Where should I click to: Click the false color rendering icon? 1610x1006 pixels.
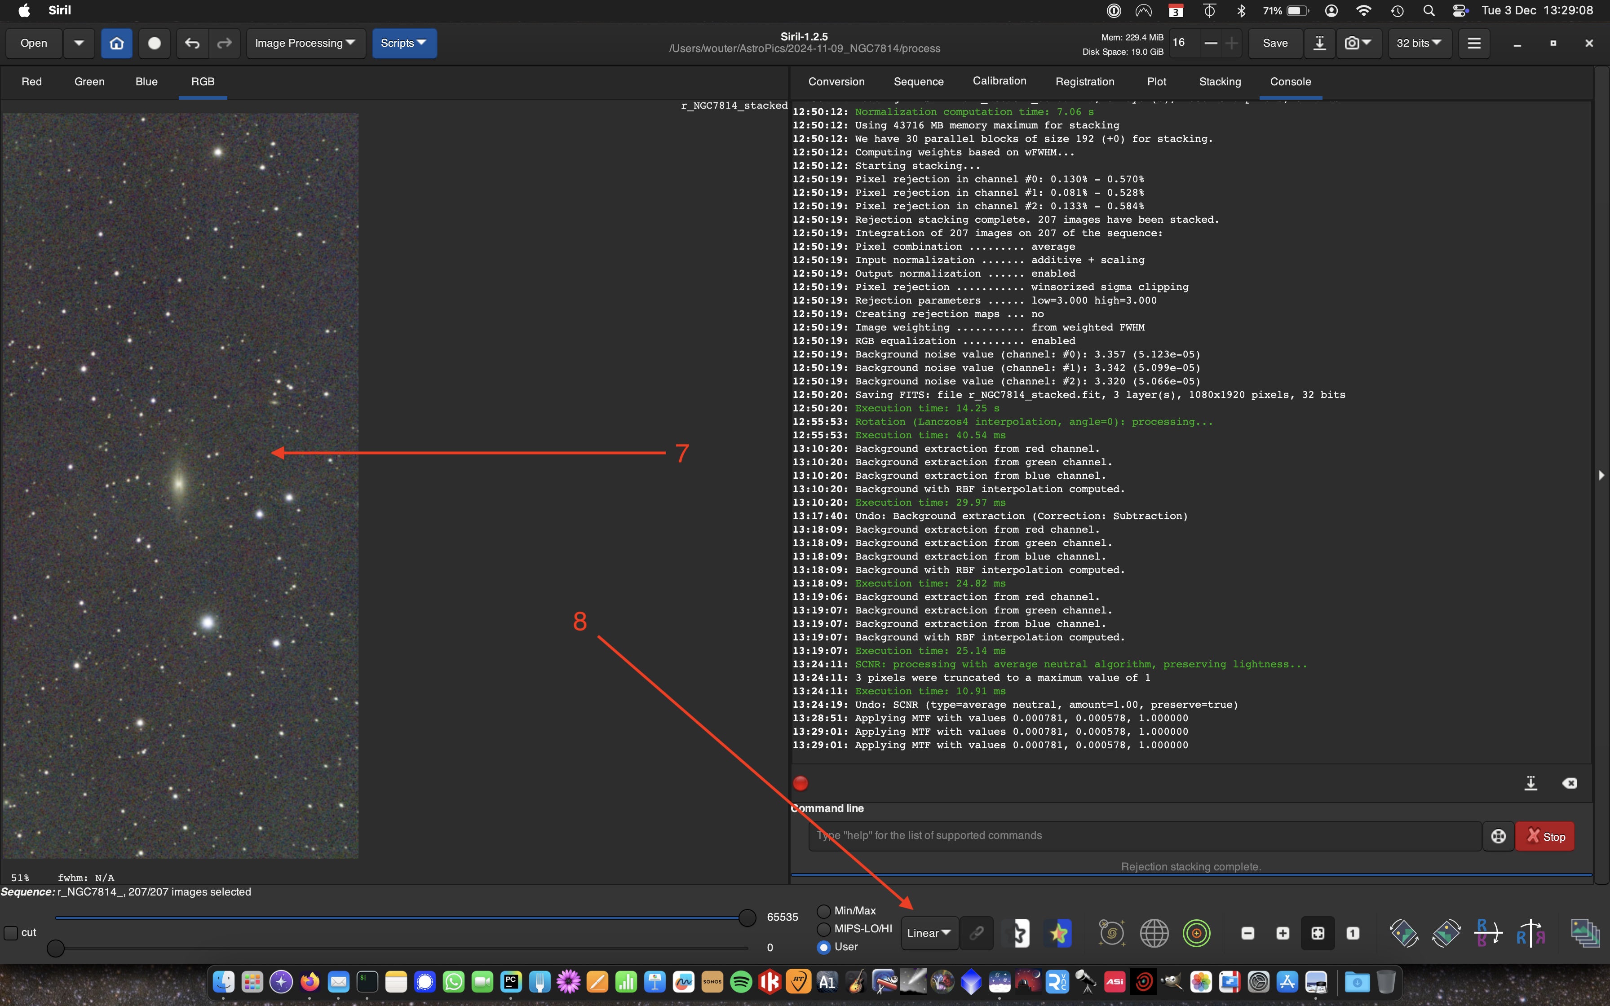(1059, 933)
